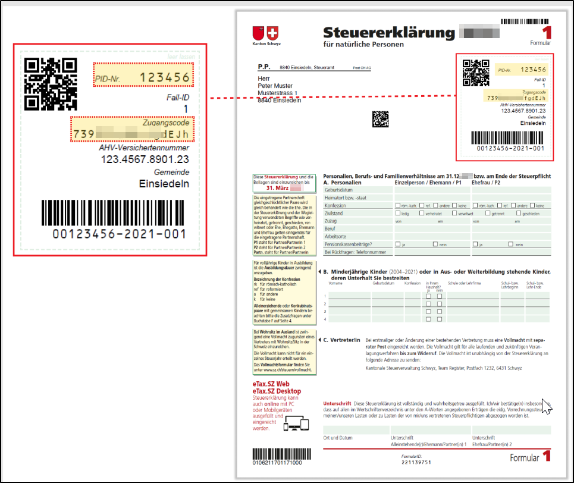Click the red Kanton Schwyz coat of arms
Screen dimensions: 574x483
pos(258,33)
